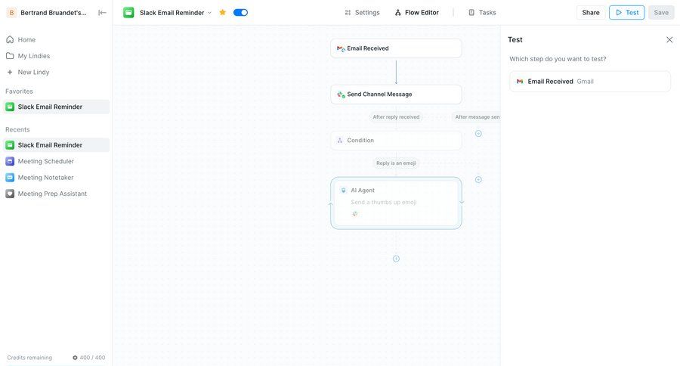Click the Meeting Prep Assistant gray icon

coord(10,194)
